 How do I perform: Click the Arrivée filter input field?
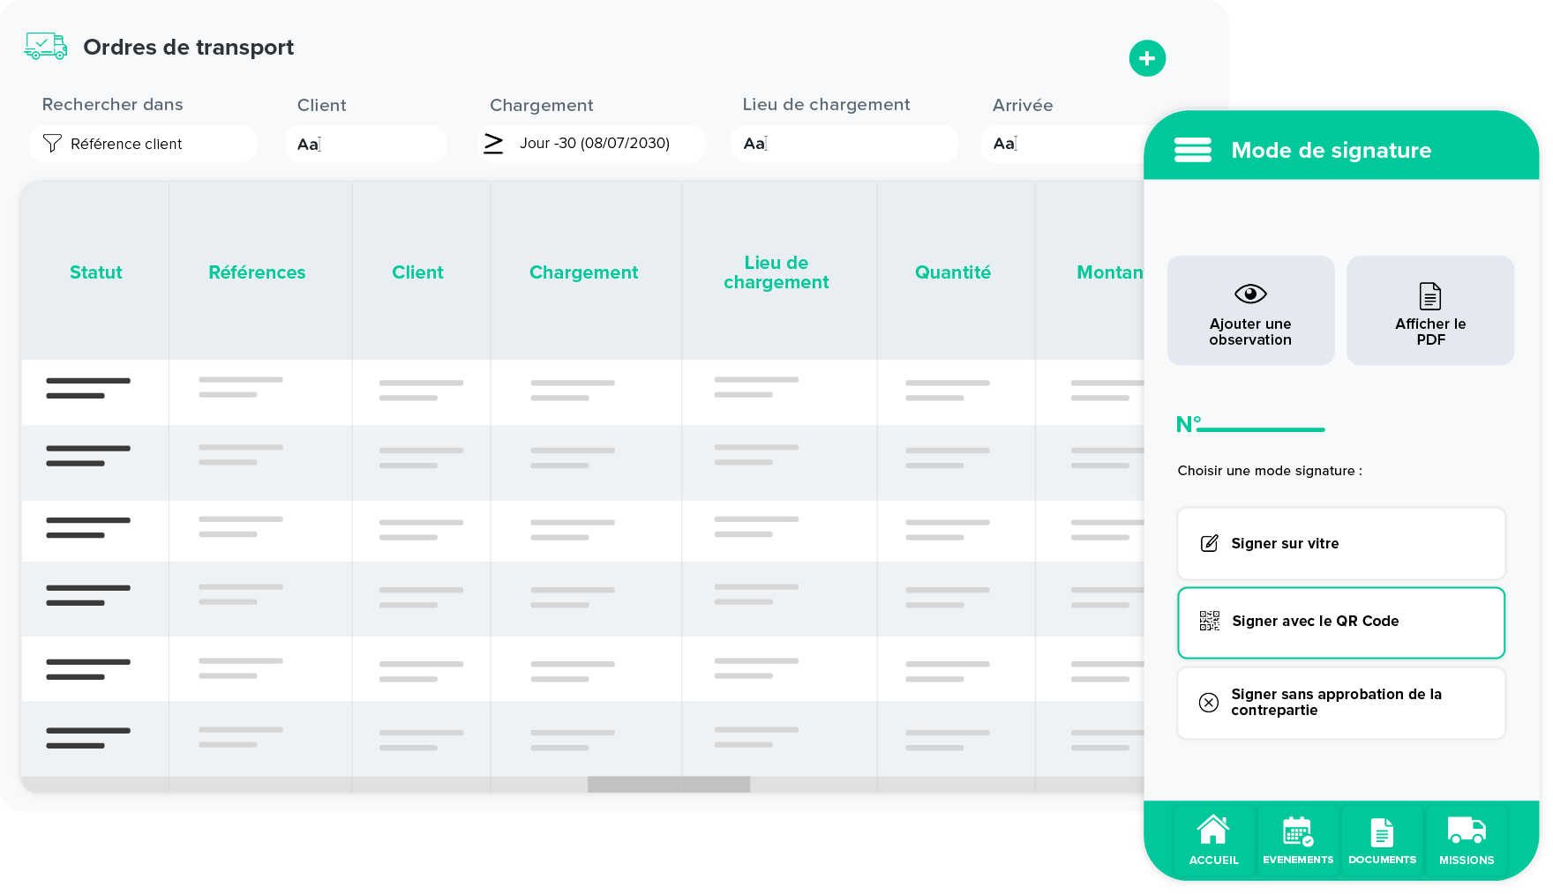(x=1062, y=144)
